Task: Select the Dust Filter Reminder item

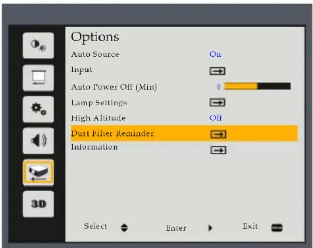Action: click(x=184, y=133)
